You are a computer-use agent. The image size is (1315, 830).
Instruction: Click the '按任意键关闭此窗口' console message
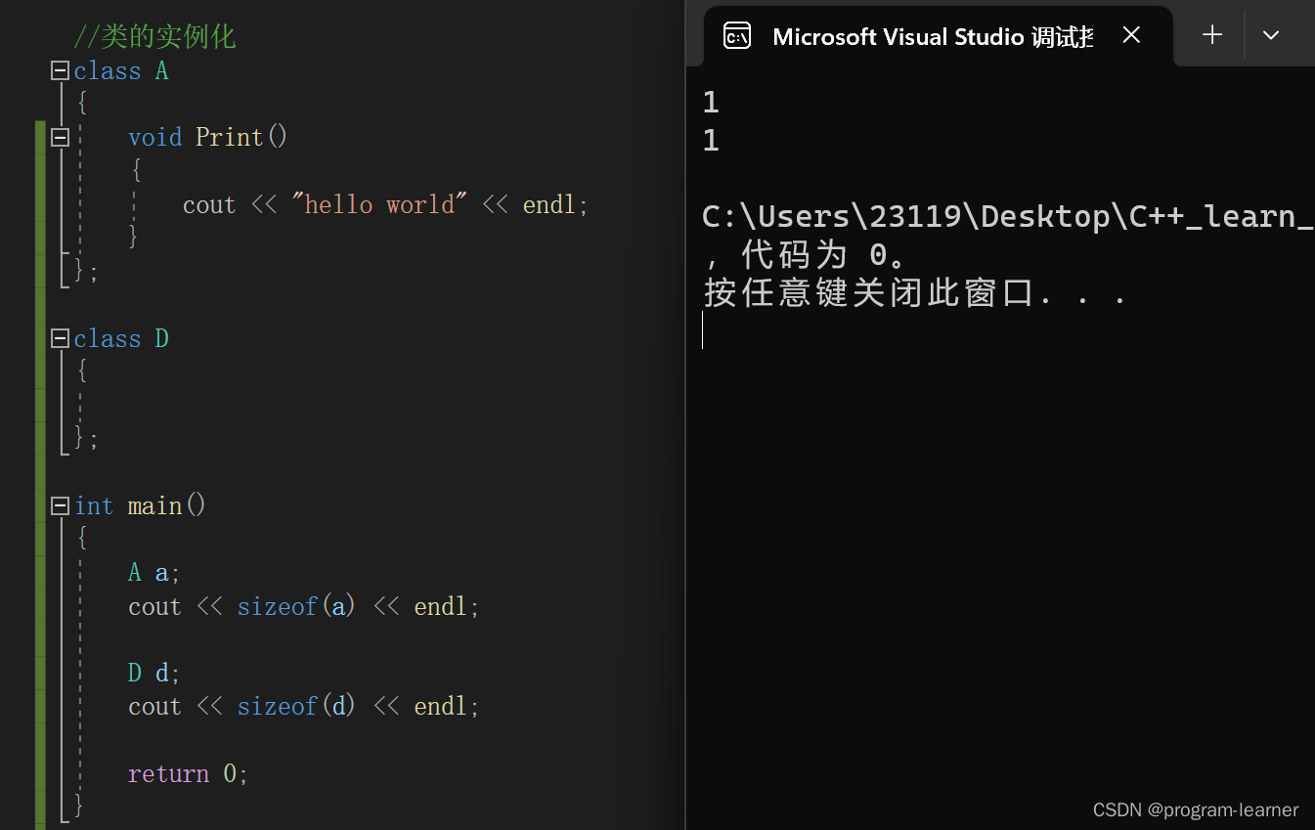click(868, 292)
